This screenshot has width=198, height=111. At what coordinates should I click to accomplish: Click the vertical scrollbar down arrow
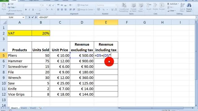coord(196,105)
